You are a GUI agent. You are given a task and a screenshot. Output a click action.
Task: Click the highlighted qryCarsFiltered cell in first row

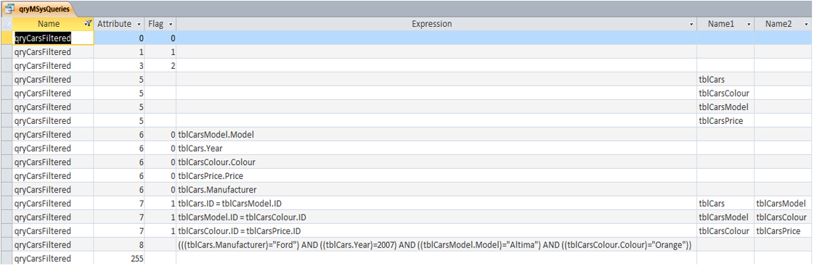pos(53,38)
